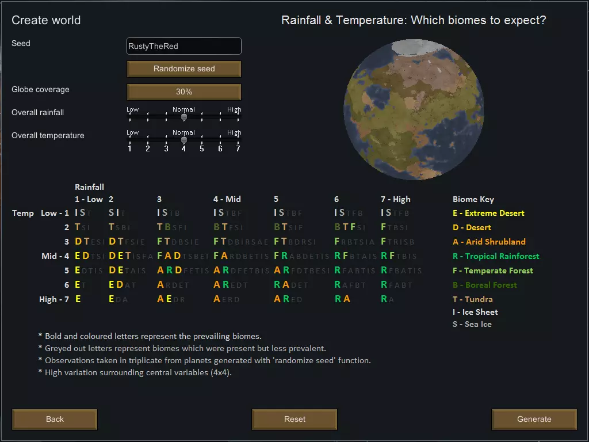589x442 pixels.
Task: Click the note about high variation (4x4)
Action: (135, 372)
